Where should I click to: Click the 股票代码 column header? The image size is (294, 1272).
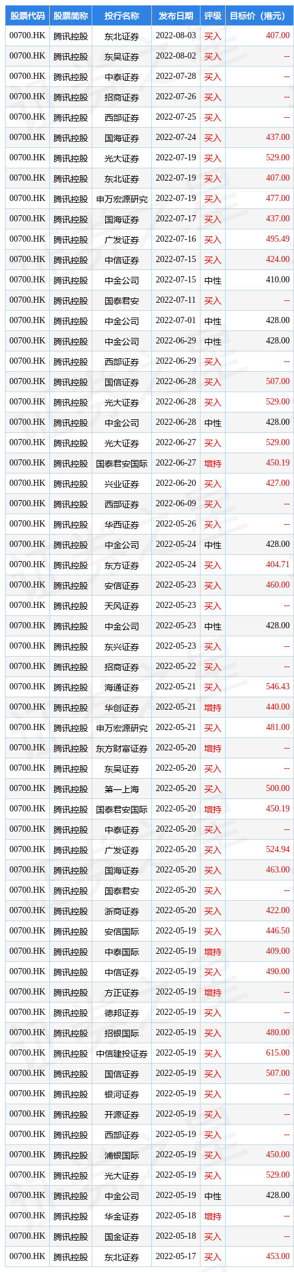click(x=27, y=16)
